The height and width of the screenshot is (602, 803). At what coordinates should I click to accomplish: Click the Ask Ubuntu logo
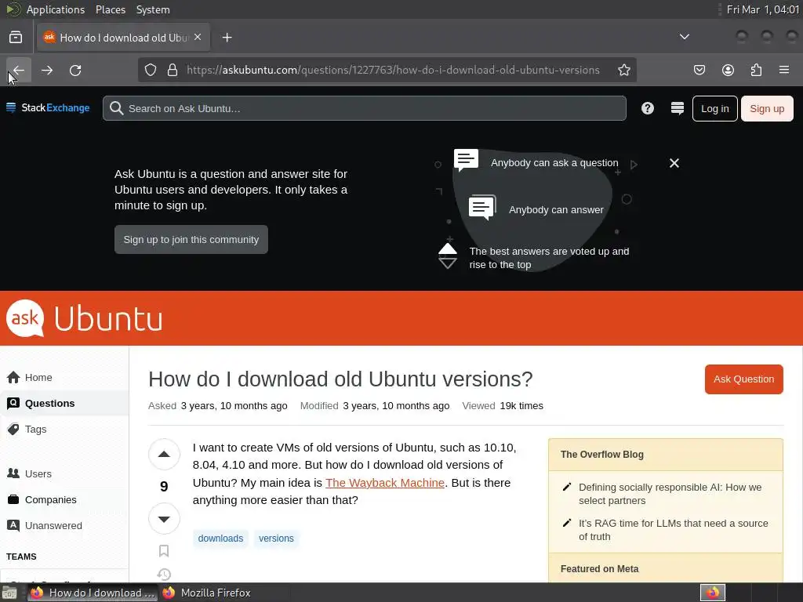tap(85, 318)
